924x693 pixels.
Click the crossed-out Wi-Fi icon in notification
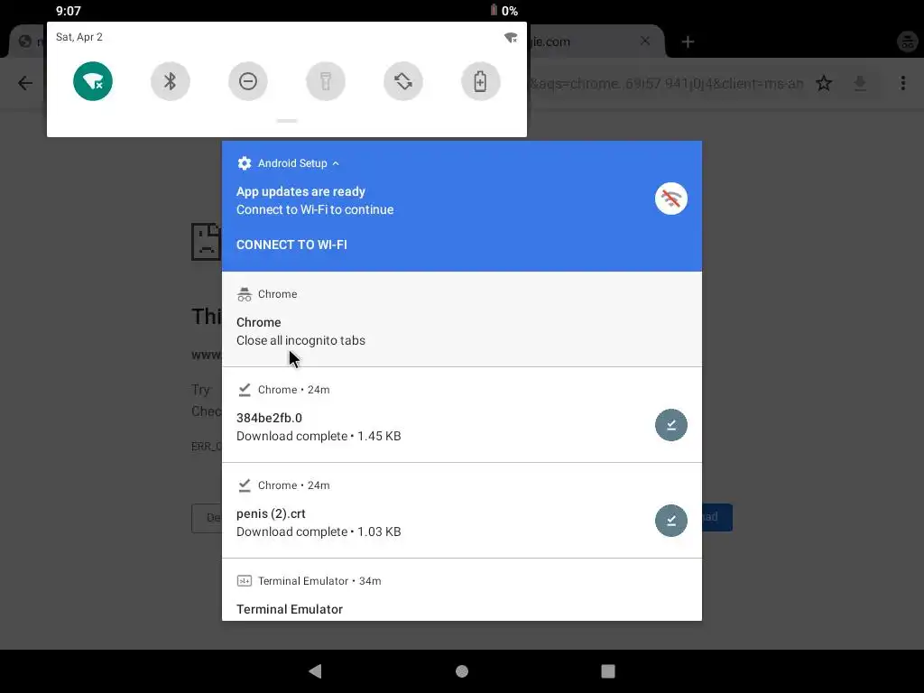(671, 199)
